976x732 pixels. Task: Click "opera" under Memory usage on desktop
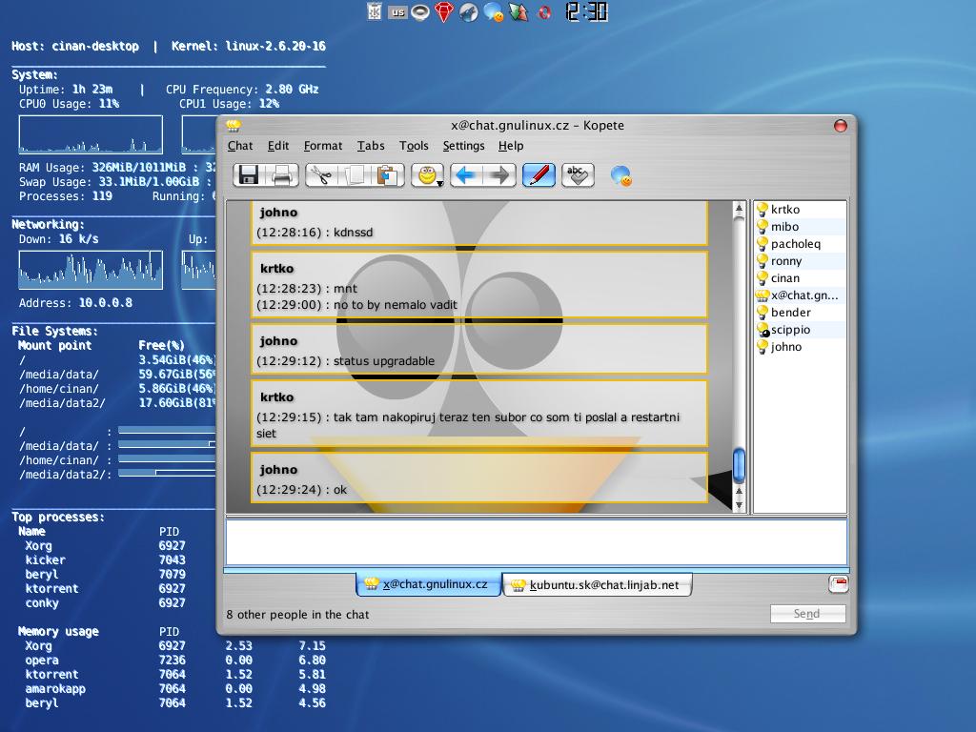click(x=42, y=661)
